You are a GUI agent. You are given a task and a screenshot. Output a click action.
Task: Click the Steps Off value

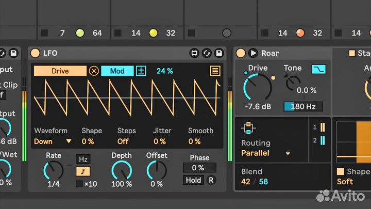(x=123, y=141)
